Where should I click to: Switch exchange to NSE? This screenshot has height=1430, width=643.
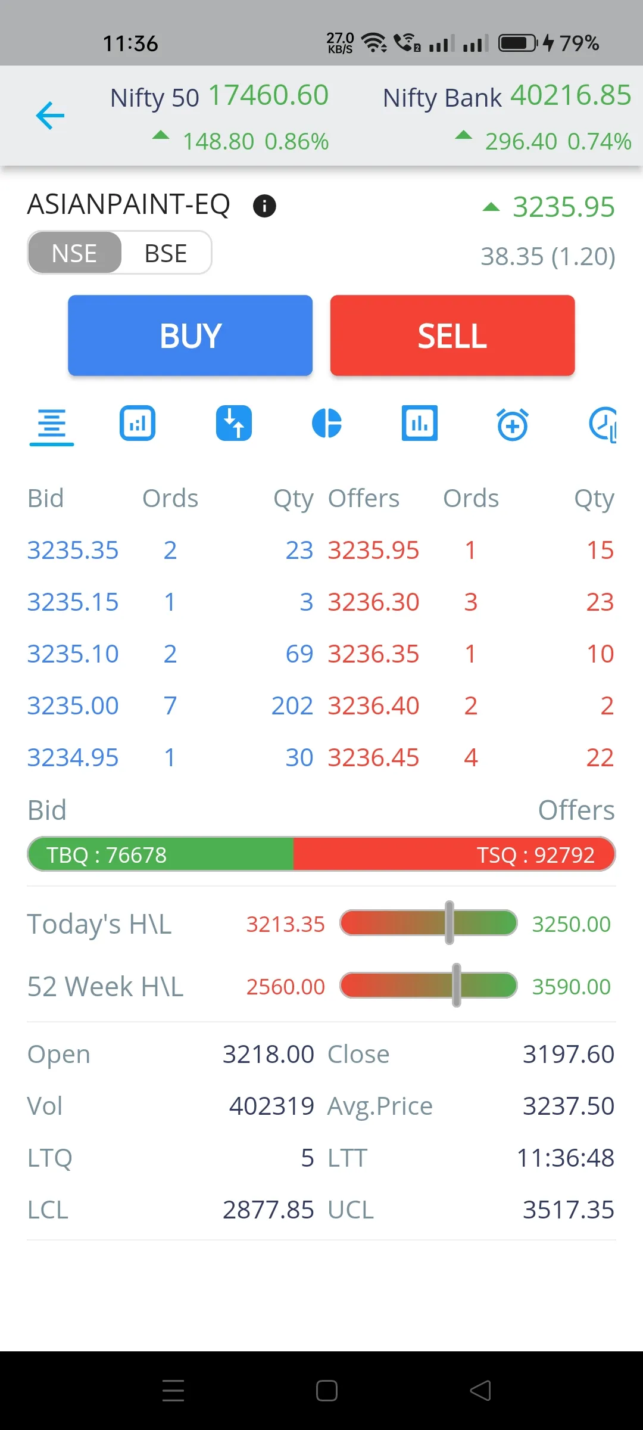pos(74,253)
